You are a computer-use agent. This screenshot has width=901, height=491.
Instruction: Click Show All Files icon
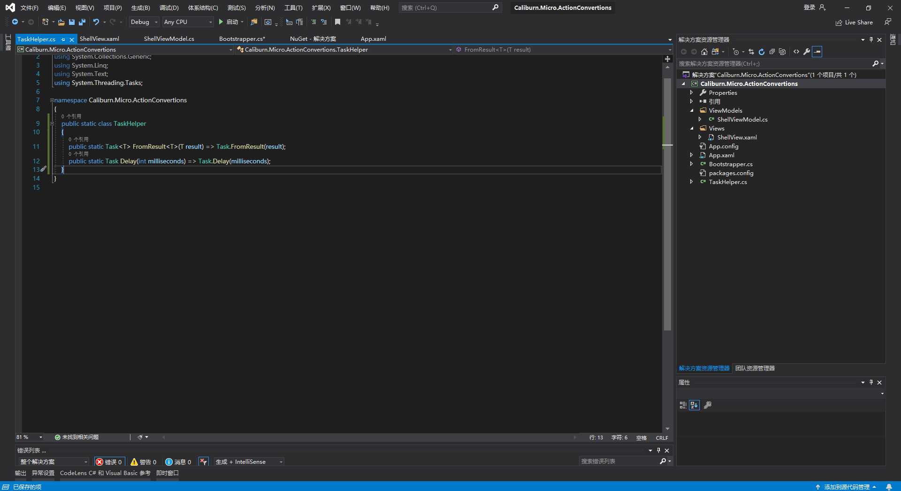click(782, 52)
